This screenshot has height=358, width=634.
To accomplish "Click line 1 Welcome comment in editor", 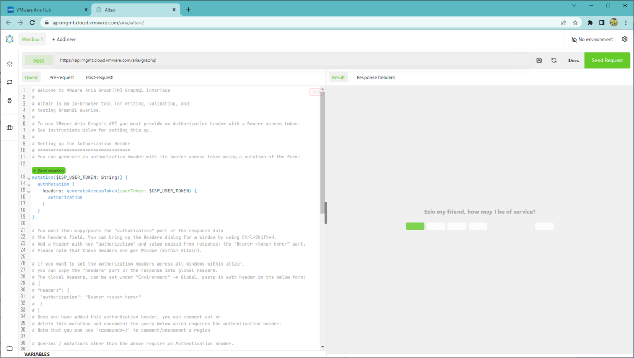I will (x=101, y=90).
